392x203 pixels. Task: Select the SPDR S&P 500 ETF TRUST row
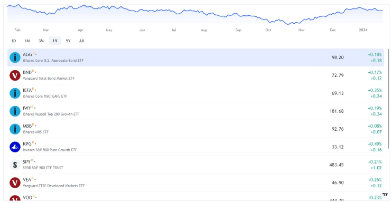point(196,165)
